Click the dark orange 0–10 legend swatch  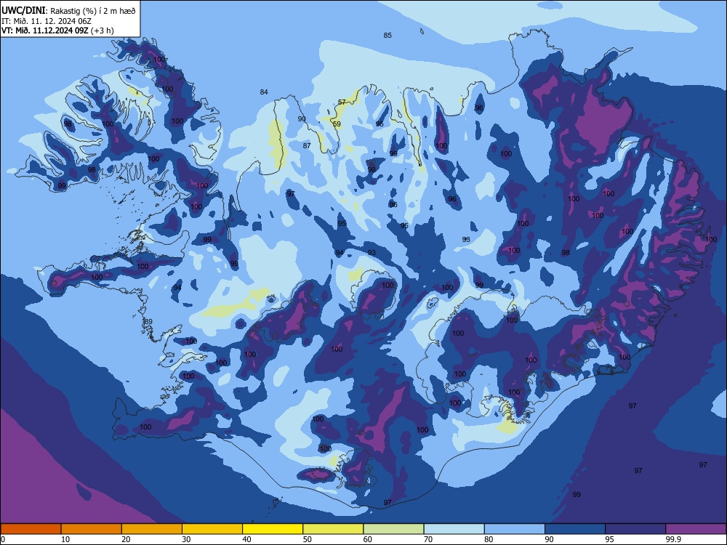point(31,529)
